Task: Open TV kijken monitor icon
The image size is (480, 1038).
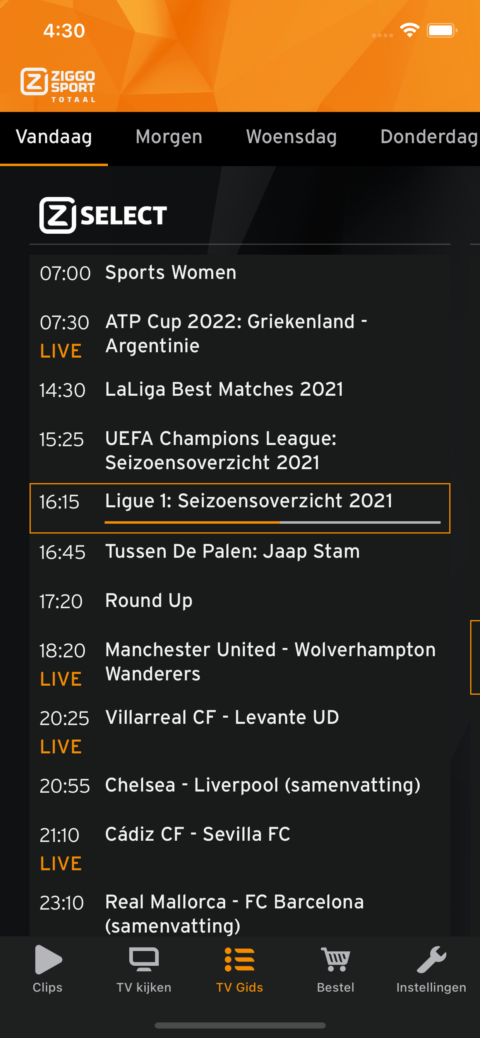Action: [x=144, y=959]
